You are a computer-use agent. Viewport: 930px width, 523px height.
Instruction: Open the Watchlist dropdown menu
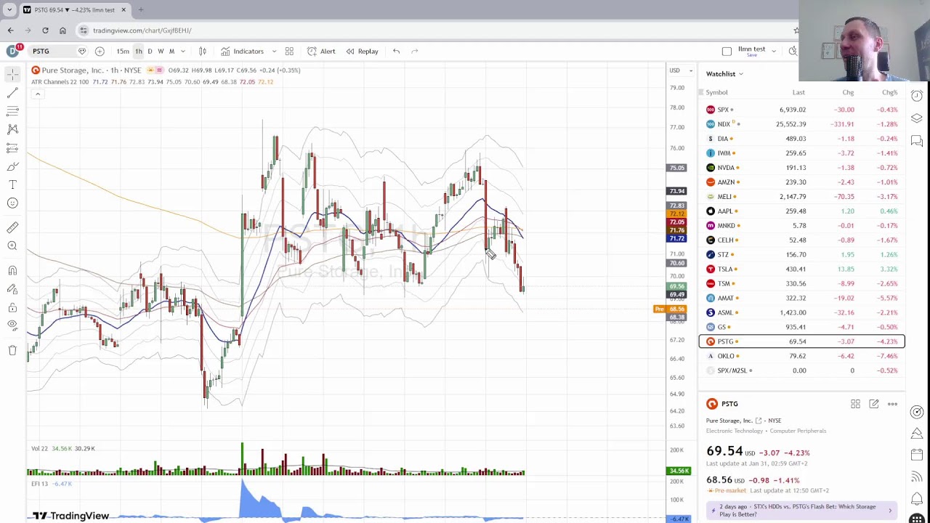(724, 73)
